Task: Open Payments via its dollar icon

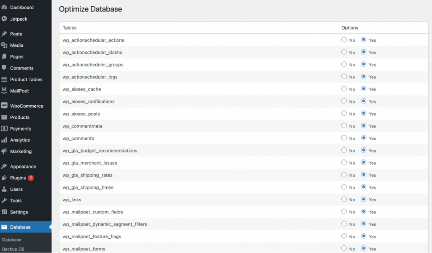Action: (x=6, y=128)
